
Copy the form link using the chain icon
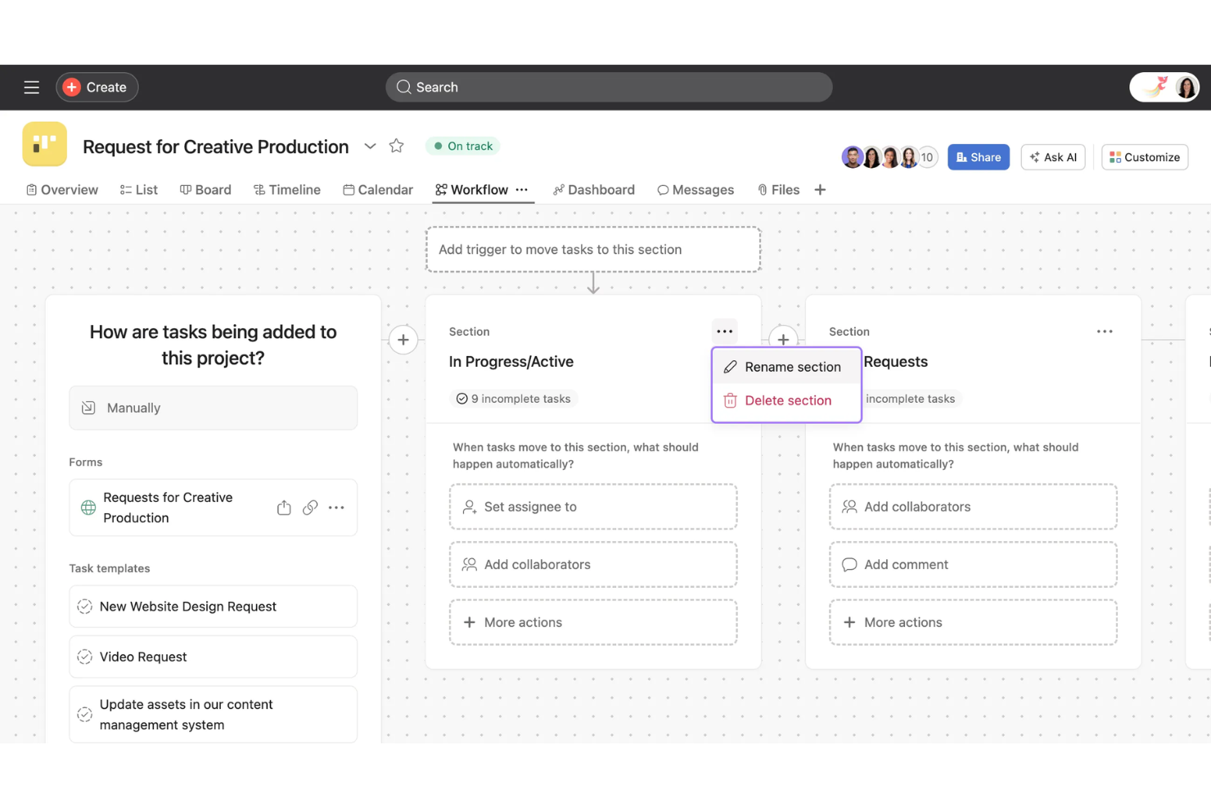[x=310, y=508]
